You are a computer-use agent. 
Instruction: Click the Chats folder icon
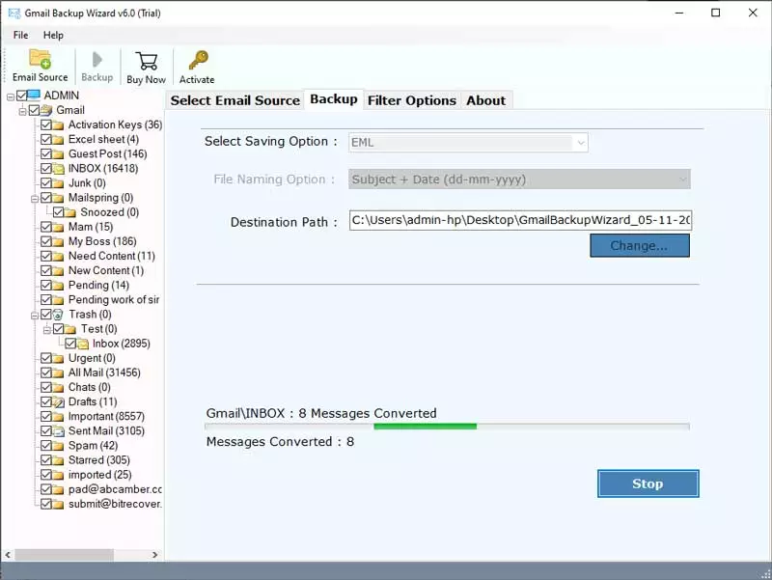[x=58, y=388]
